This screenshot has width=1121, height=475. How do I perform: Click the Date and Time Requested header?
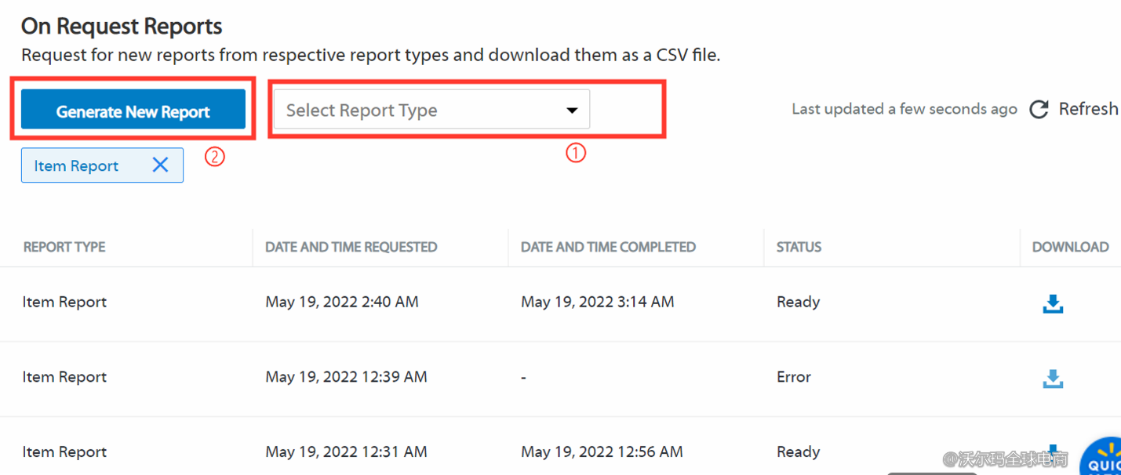[351, 247]
